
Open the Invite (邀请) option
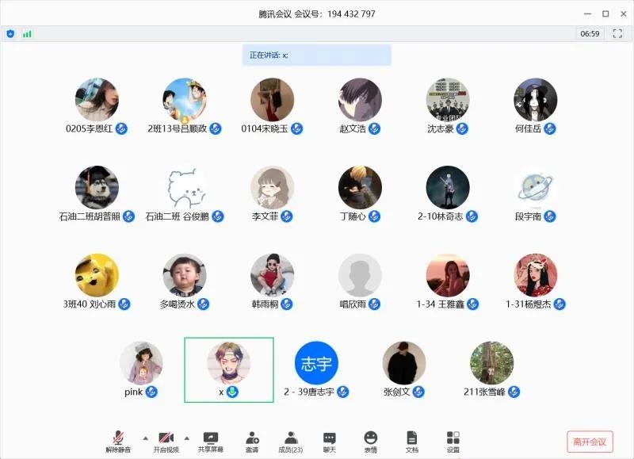pos(252,438)
